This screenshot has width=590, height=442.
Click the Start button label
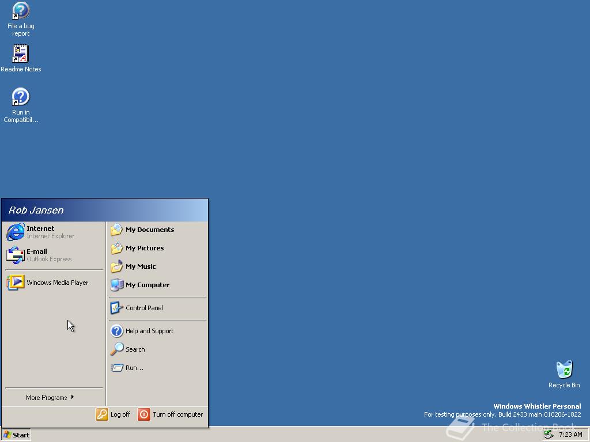[x=21, y=435]
